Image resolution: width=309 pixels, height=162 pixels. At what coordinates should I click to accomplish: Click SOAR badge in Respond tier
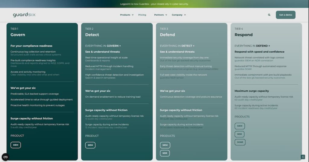pyautogui.click(x=240, y=142)
